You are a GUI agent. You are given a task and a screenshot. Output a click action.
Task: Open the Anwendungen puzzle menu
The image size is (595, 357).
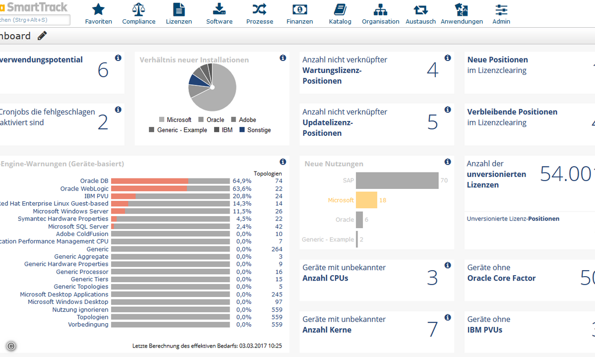pos(462,13)
